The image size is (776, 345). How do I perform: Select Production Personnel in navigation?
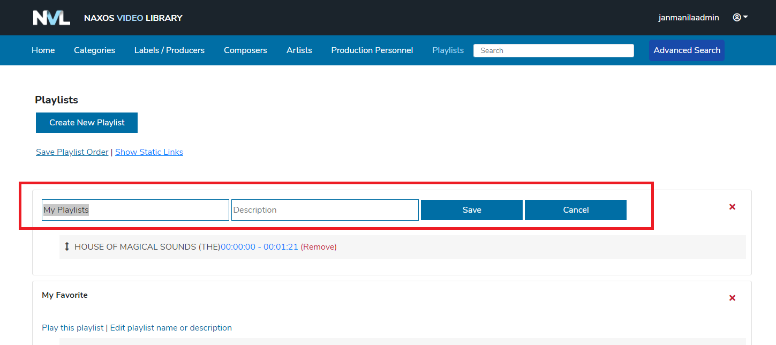pos(372,50)
